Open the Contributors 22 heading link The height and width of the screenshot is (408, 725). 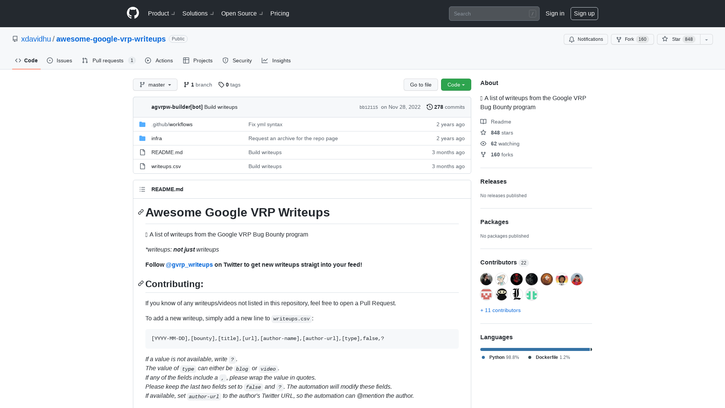504,263
